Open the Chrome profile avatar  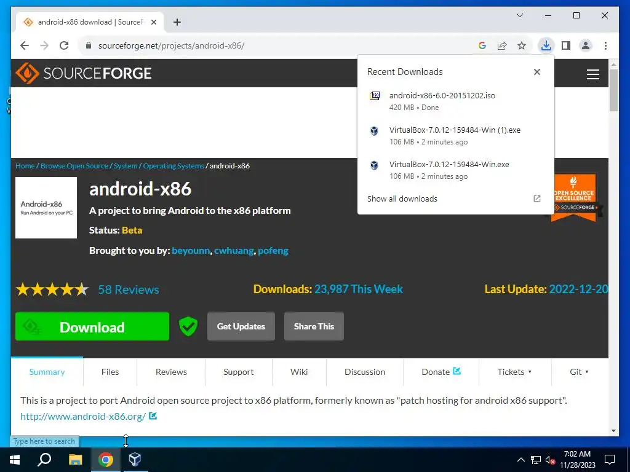point(586,45)
